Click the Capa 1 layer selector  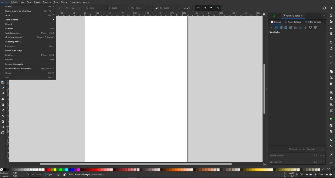(x=50, y=174)
